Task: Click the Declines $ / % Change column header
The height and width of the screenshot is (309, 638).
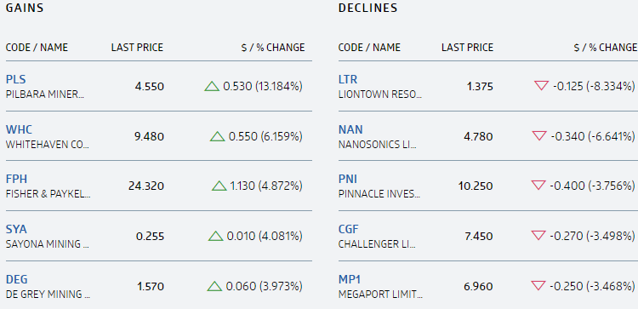Action: 606,48
